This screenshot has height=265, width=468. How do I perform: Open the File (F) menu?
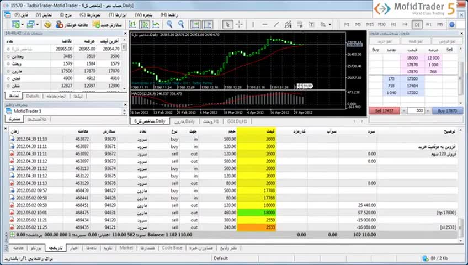21,14
